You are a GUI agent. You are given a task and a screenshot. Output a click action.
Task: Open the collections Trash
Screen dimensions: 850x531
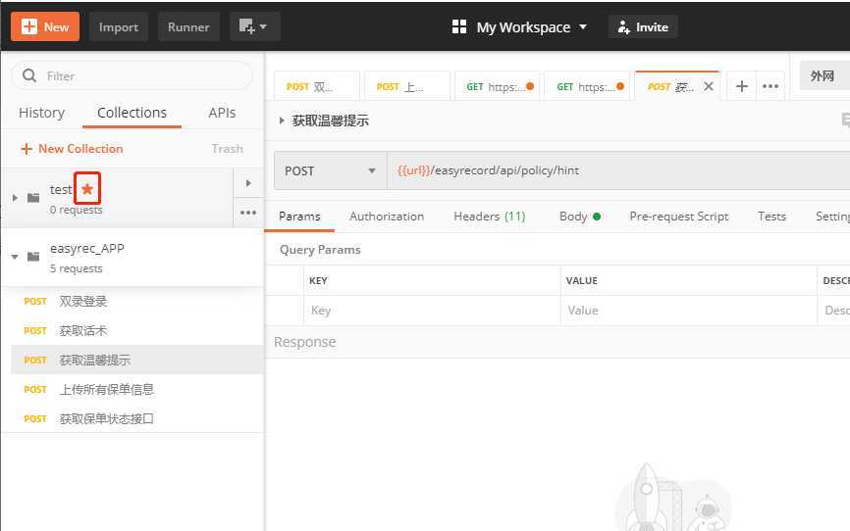[227, 148]
